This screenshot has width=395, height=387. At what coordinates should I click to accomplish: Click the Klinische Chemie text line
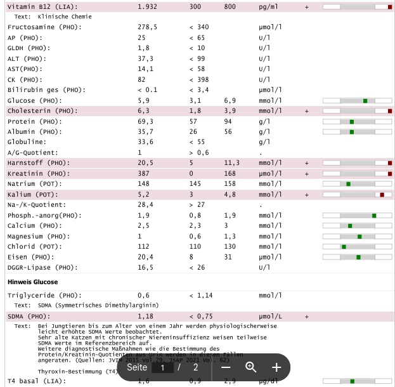65,16
